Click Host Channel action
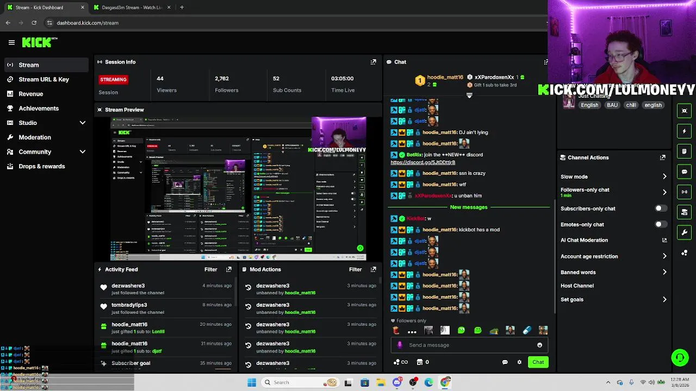This screenshot has width=696, height=391. coord(577,286)
